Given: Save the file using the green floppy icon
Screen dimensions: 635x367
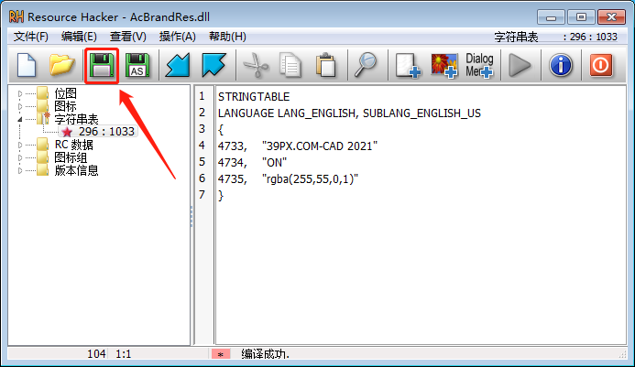Looking at the screenshot, I should pyautogui.click(x=101, y=65).
